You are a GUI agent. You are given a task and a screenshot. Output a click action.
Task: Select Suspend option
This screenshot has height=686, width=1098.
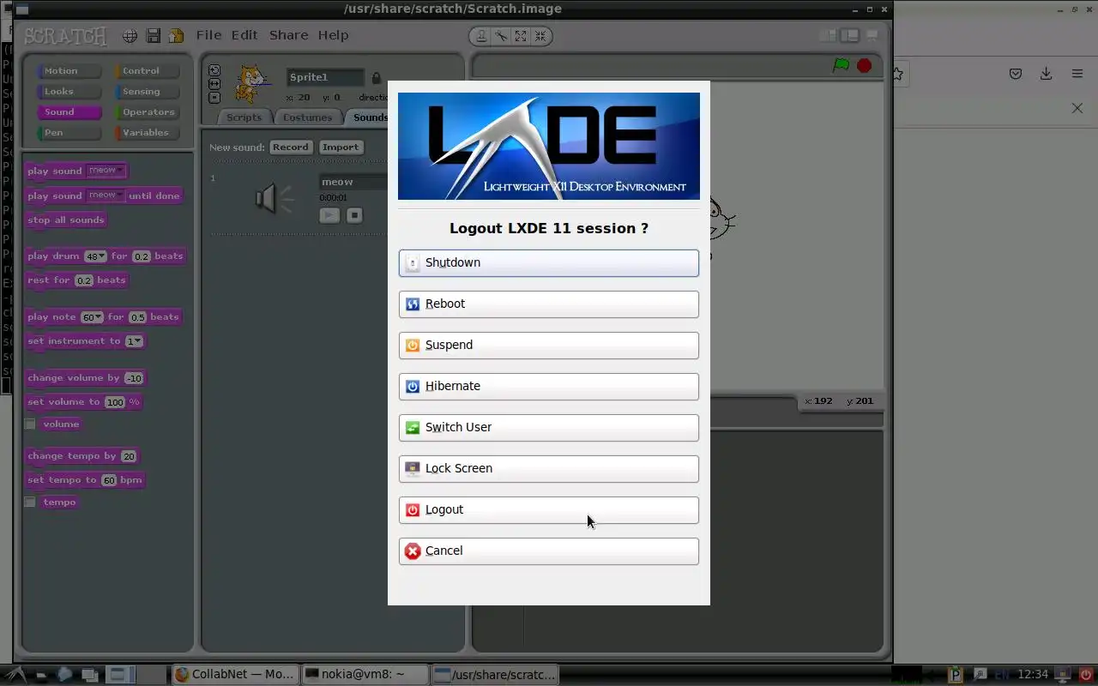click(x=548, y=346)
